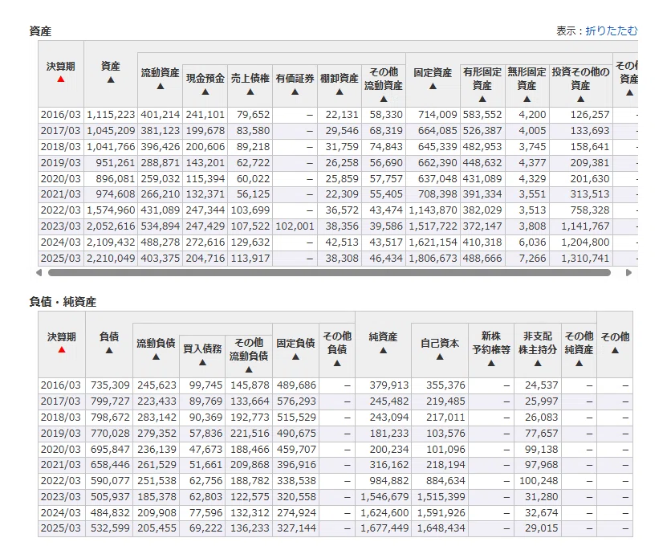Click the scrollbar right arrow

click(x=628, y=273)
